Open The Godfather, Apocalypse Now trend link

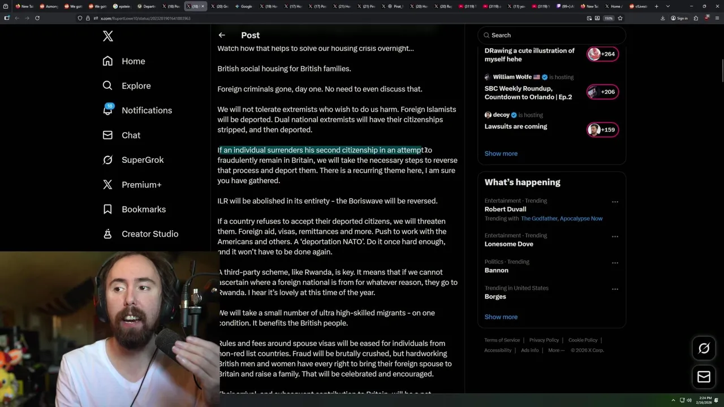[562, 219]
